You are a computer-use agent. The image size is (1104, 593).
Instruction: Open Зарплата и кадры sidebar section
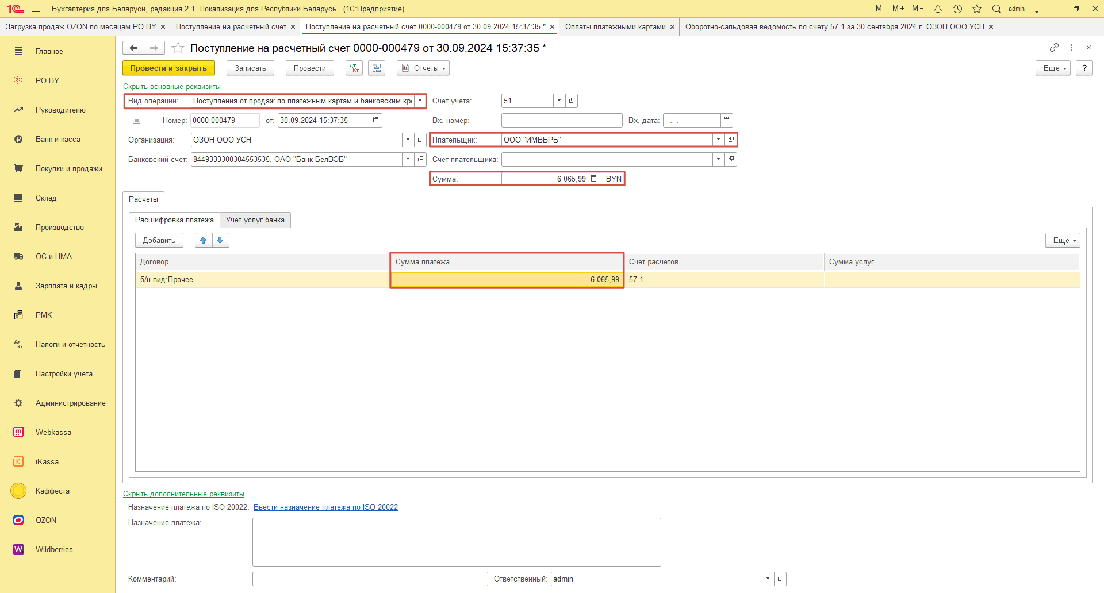click(57, 286)
